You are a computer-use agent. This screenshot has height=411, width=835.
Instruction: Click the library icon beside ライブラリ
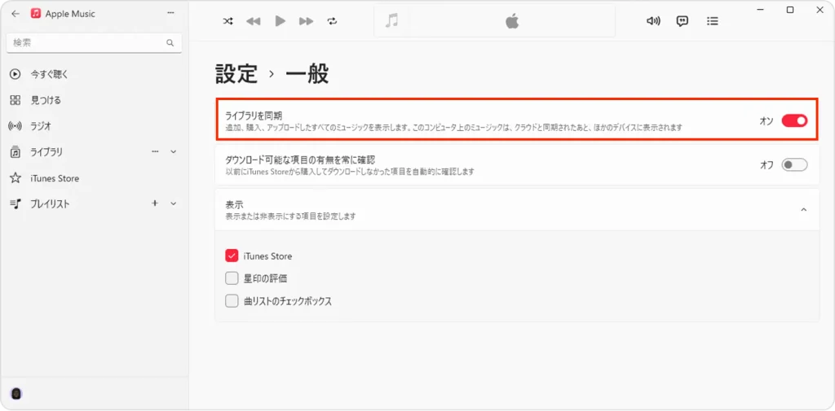point(15,152)
